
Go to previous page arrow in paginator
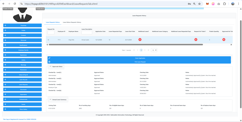click(138, 50)
